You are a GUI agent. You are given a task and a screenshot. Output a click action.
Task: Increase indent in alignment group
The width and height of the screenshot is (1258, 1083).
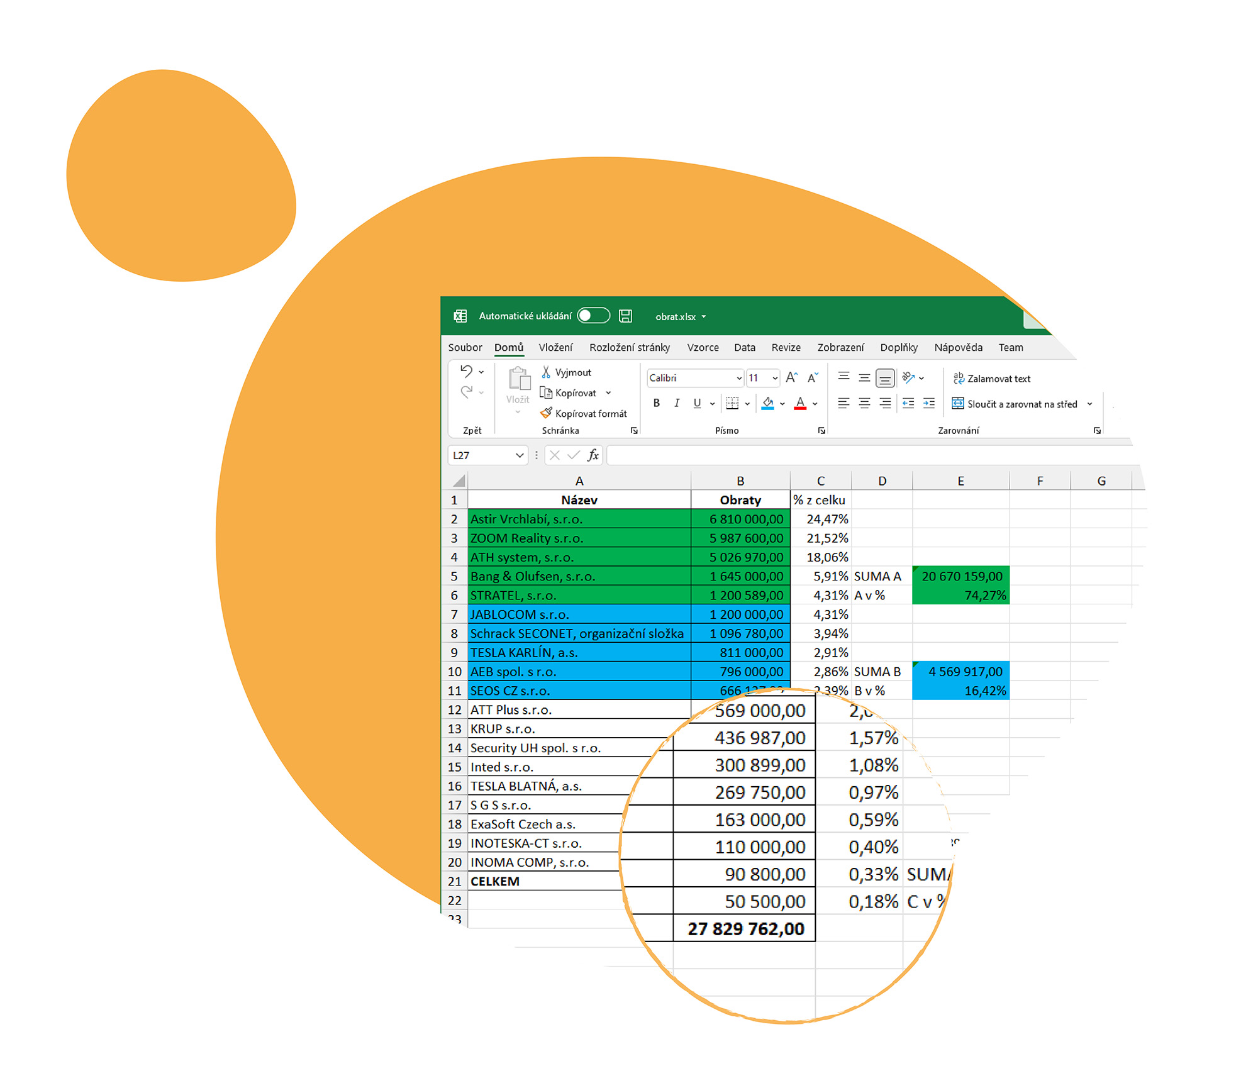pyautogui.click(x=929, y=403)
